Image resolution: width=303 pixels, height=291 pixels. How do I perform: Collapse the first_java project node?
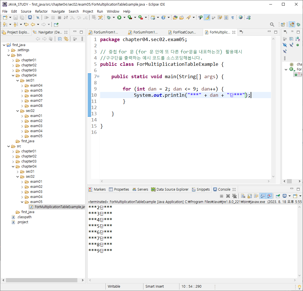pos(4,45)
